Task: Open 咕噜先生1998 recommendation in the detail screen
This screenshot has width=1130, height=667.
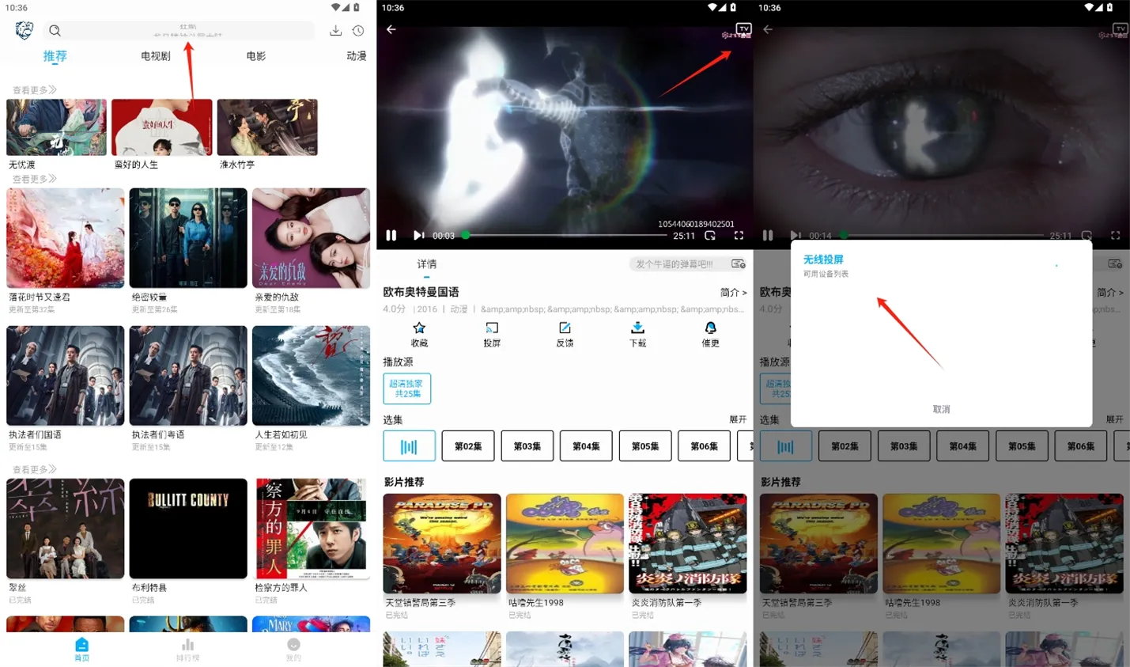Action: tap(565, 544)
